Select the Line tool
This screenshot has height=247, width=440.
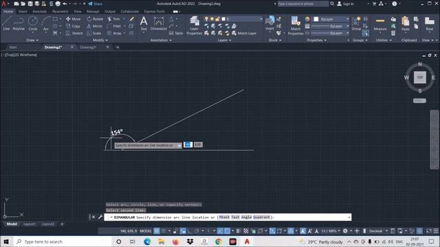point(6,23)
